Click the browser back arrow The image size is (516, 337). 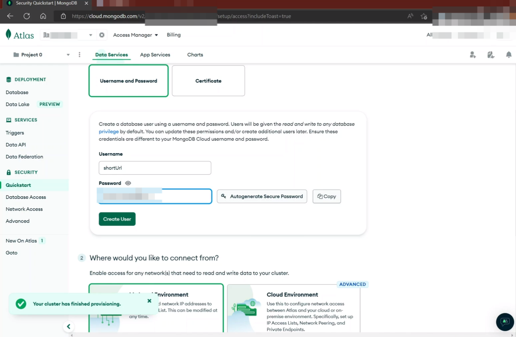tap(10, 16)
